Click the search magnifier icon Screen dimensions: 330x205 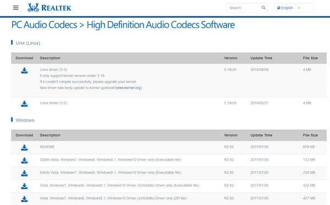click(263, 8)
